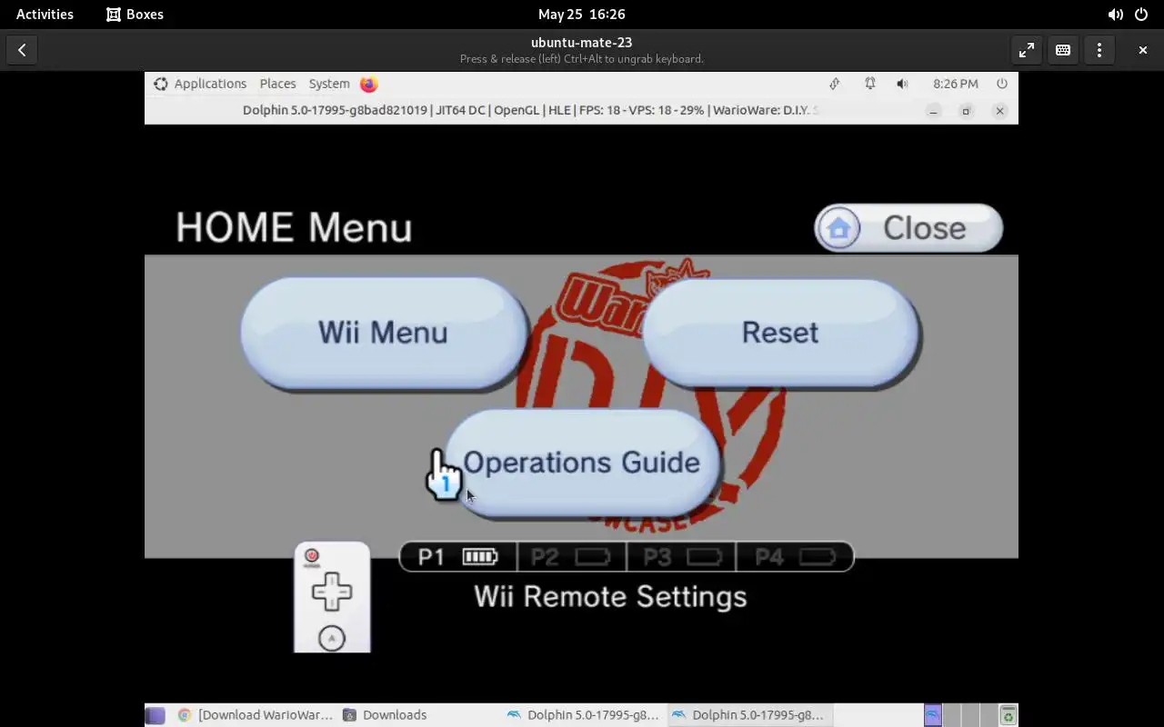The width and height of the screenshot is (1164, 727).
Task: Click the MATE panel power icon
Action: click(x=1002, y=84)
